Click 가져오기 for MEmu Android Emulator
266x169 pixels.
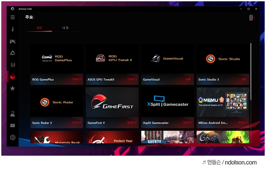point(243,123)
